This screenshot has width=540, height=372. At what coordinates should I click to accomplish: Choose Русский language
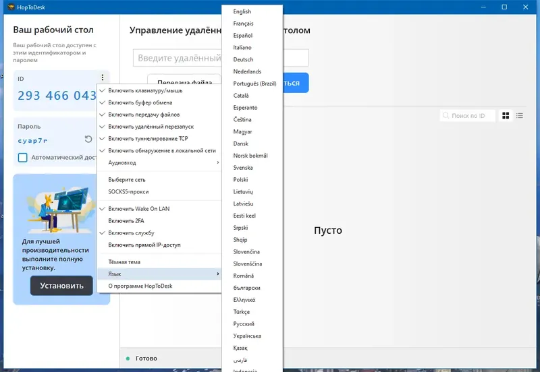(252, 324)
